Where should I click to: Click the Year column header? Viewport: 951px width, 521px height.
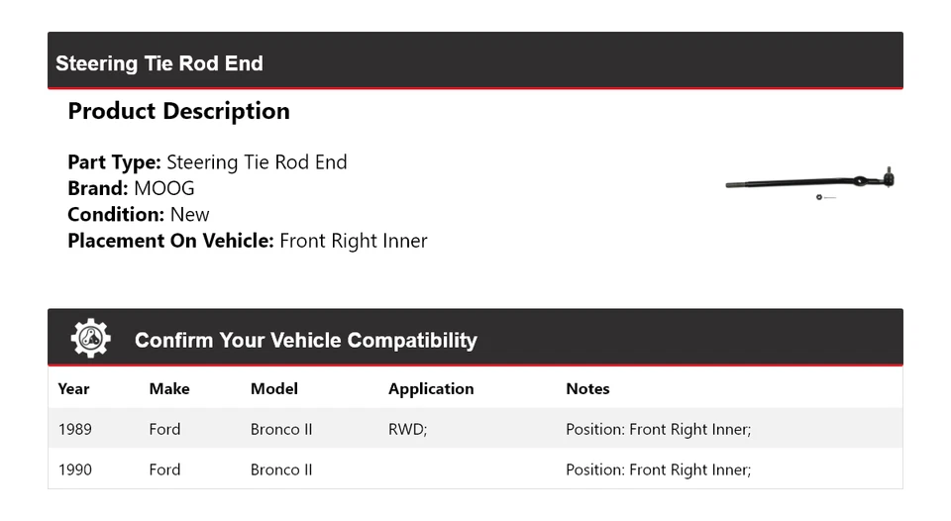[x=73, y=389]
